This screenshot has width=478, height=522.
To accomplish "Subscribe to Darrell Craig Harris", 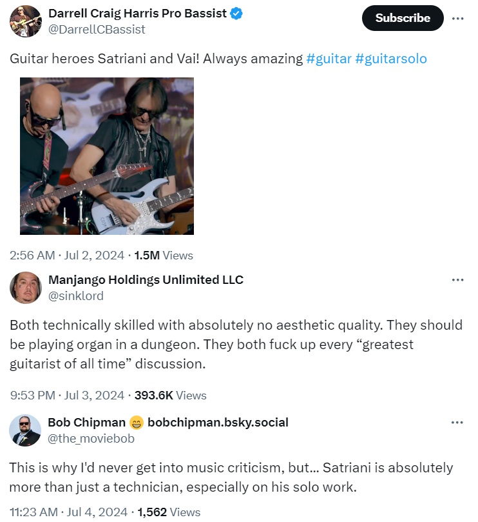I will click(x=403, y=18).
